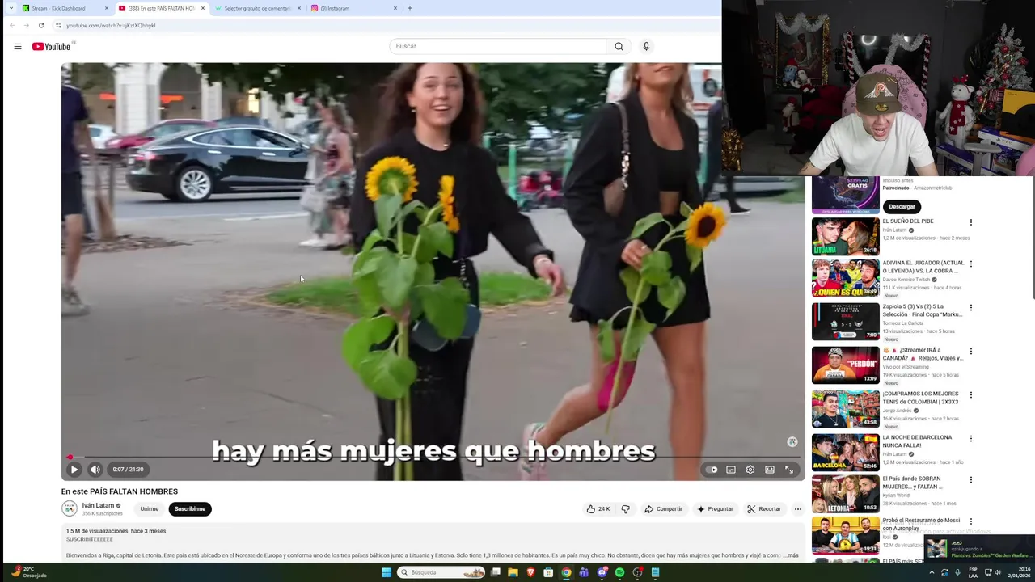Toggle subtitles in the video player
Image resolution: width=1035 pixels, height=582 pixels.
tap(731, 470)
